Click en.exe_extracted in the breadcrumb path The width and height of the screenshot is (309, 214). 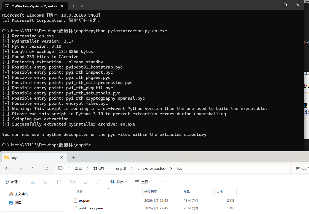point(151,168)
